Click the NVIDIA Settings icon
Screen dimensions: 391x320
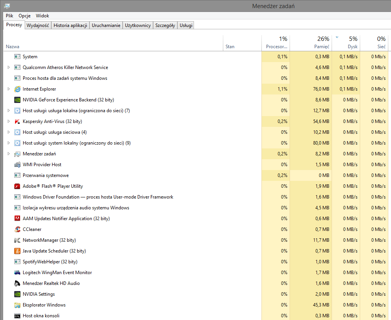pos(17,294)
